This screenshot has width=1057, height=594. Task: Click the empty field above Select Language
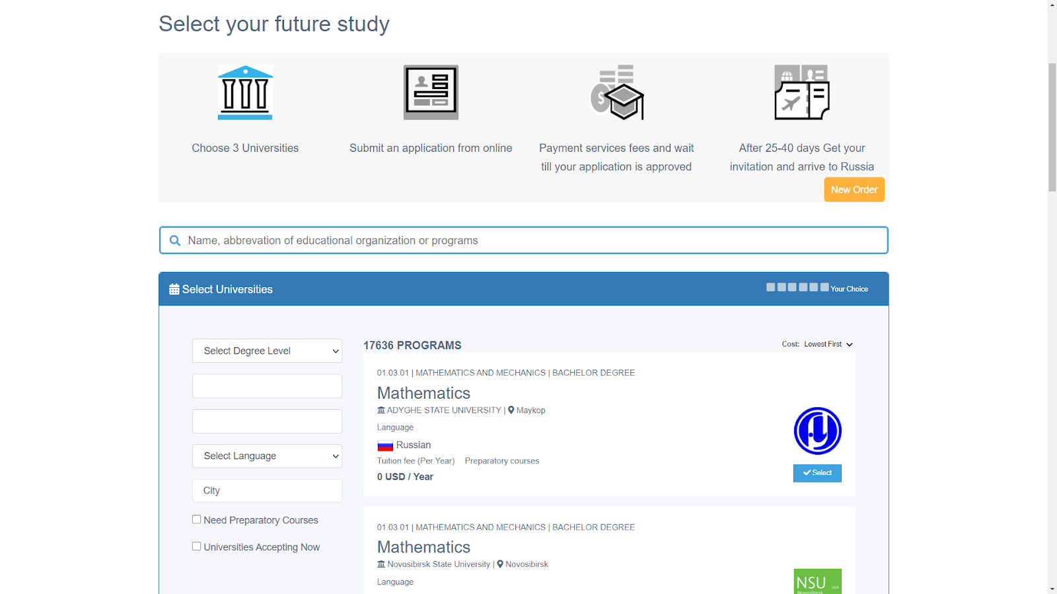[267, 421]
